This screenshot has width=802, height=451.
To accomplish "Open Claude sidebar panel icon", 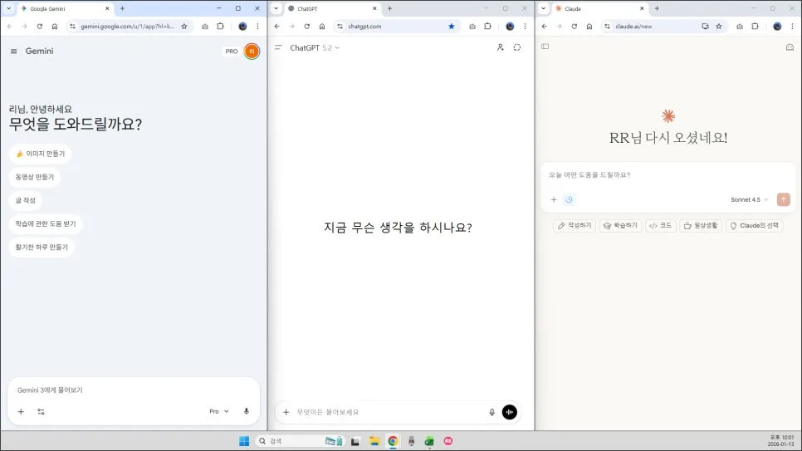I will (545, 47).
